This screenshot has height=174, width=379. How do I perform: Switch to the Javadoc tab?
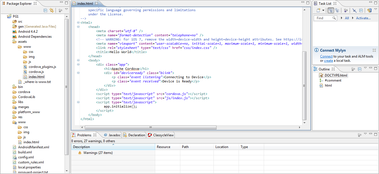coord(112,135)
